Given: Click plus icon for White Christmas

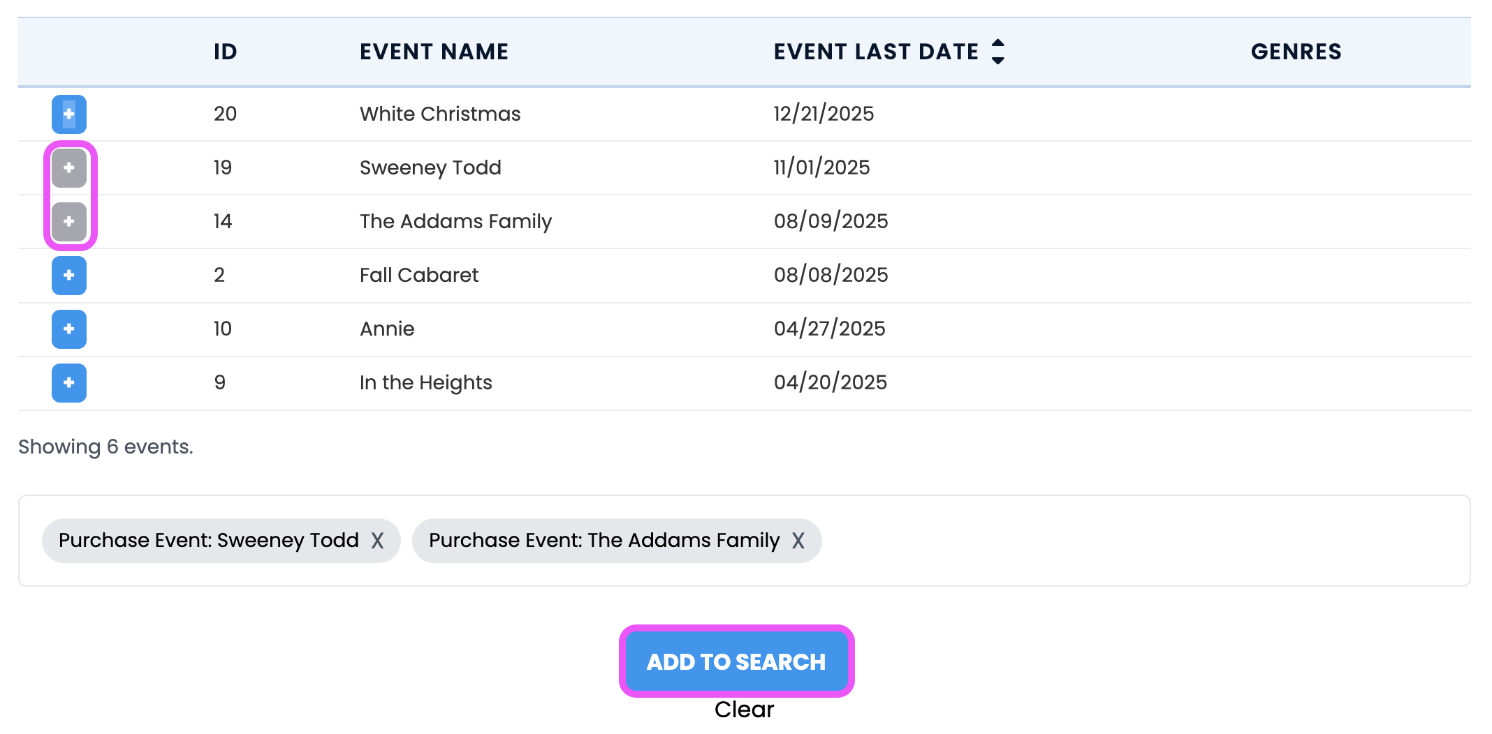Looking at the screenshot, I should [x=69, y=114].
